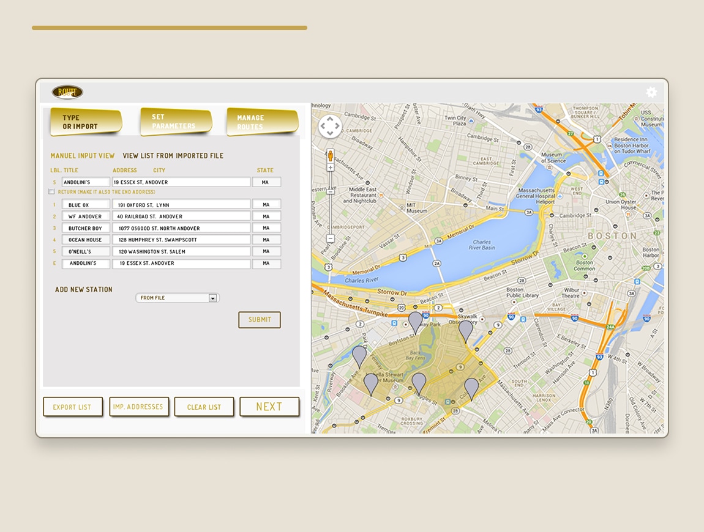Select the map pin on Columbus Ave
The width and height of the screenshot is (704, 532).
[x=471, y=390]
